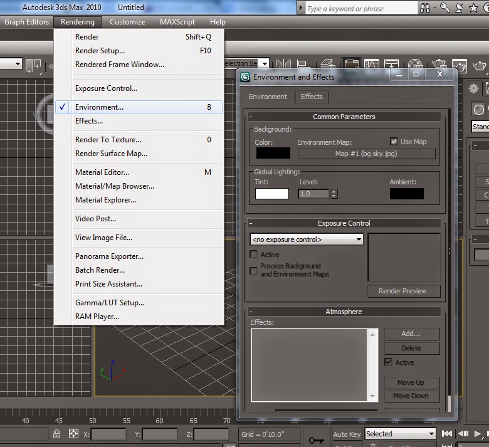Image resolution: width=489 pixels, height=447 pixels.
Task: Click the X coordinate input field
Action: pos(108,434)
